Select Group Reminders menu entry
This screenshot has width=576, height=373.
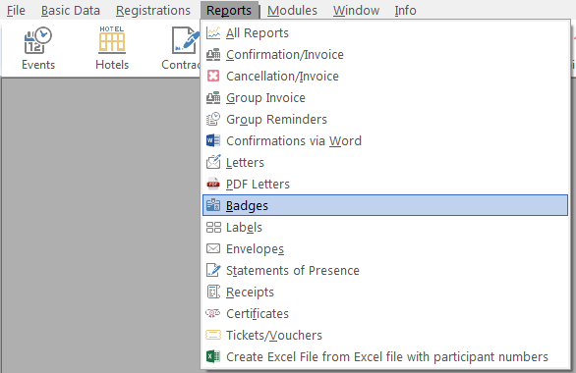click(385, 119)
